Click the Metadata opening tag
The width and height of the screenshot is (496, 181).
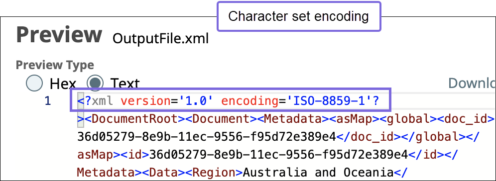coord(293,119)
